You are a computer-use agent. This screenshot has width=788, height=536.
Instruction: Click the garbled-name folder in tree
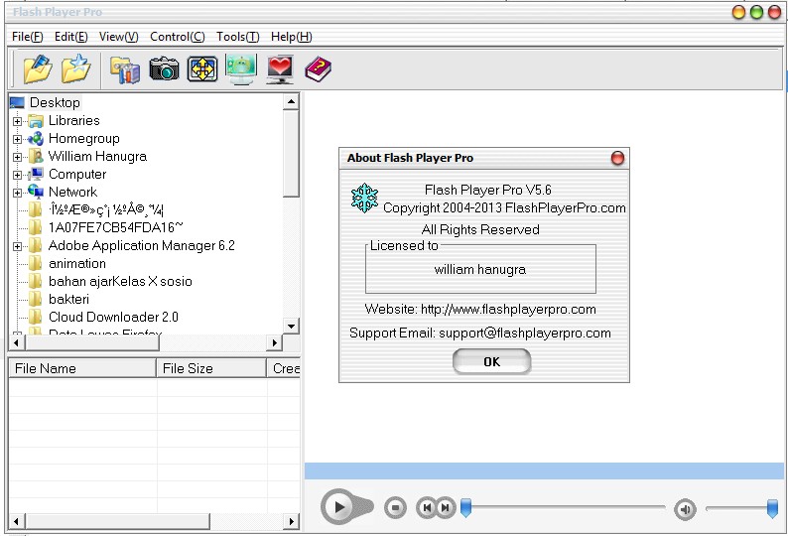tap(106, 209)
